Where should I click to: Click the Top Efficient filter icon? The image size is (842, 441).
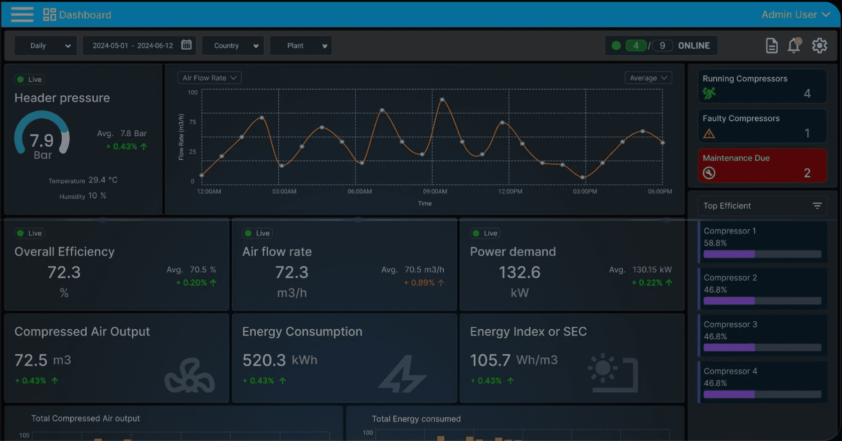tap(817, 206)
